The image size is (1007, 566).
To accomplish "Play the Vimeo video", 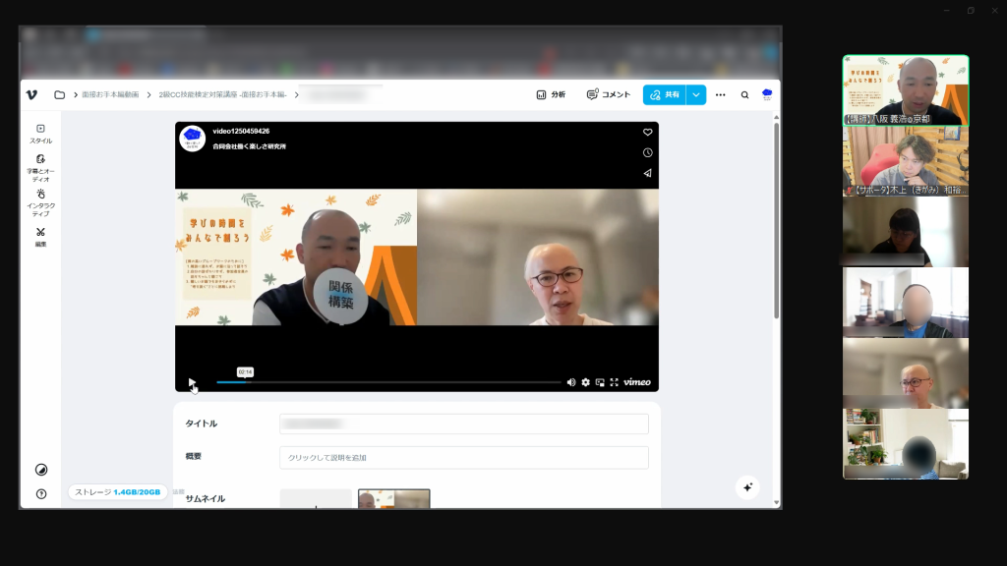I will (192, 382).
